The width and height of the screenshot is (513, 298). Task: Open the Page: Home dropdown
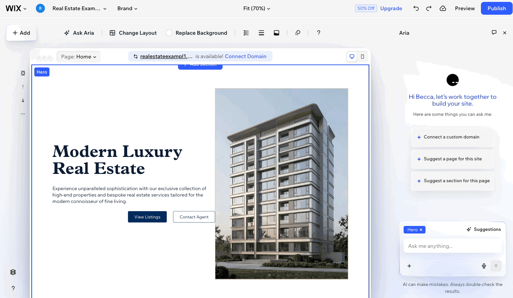(x=78, y=57)
